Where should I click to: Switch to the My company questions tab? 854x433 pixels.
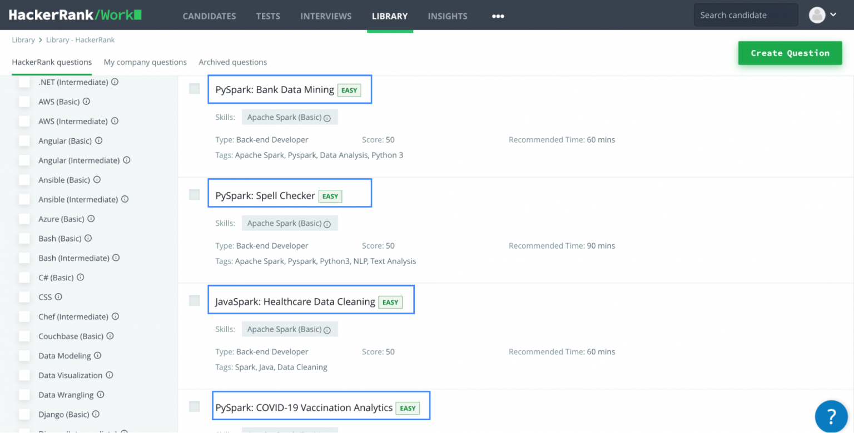pyautogui.click(x=145, y=62)
